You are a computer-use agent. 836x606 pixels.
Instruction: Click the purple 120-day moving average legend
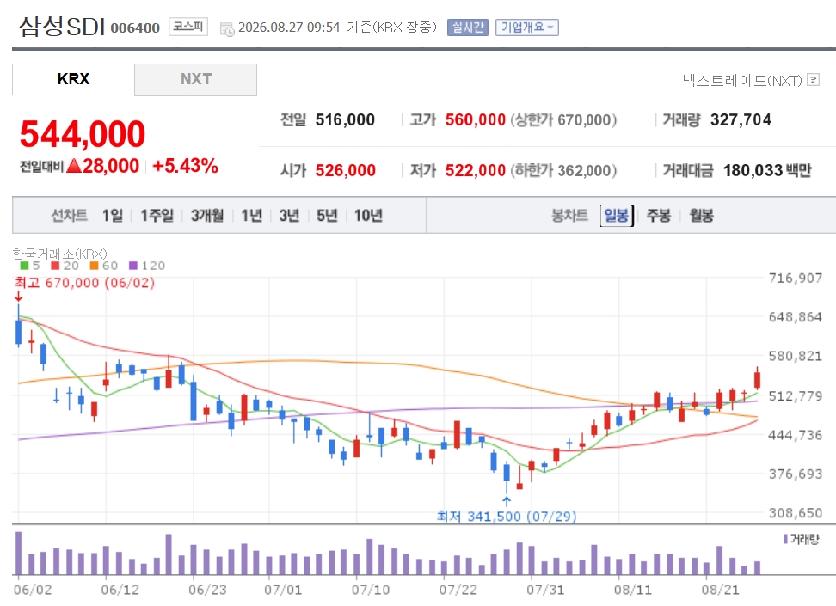click(147, 266)
